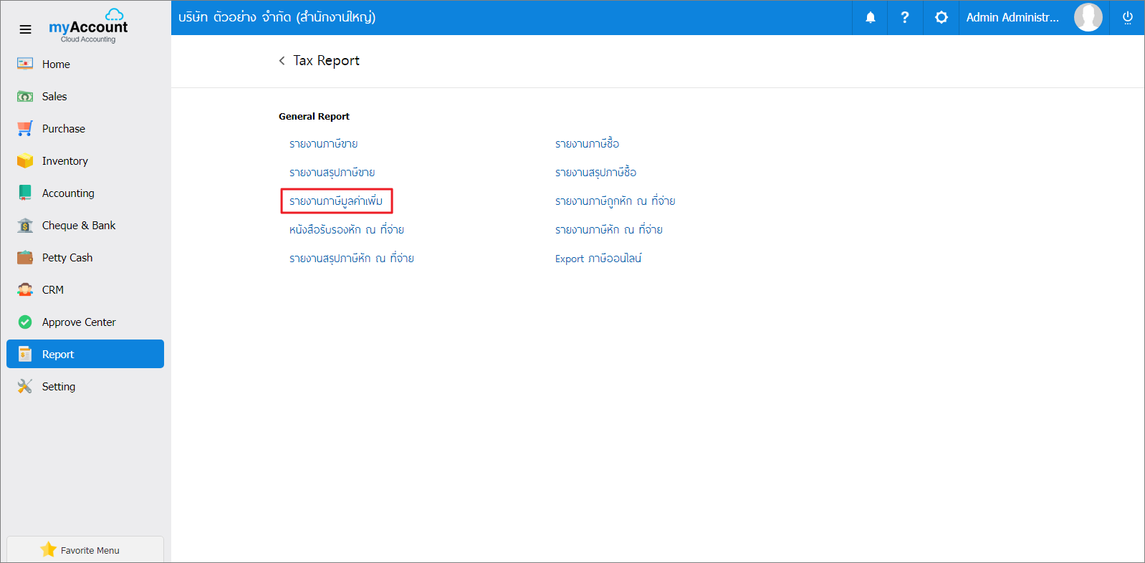Open the help question mark
The image size is (1145, 563).
coord(905,17)
